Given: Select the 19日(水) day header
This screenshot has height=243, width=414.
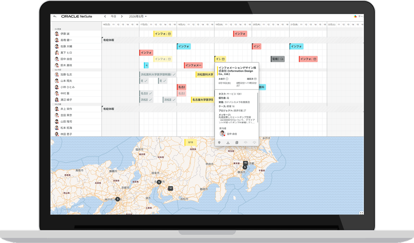Looking at the screenshot, I should (219, 24).
